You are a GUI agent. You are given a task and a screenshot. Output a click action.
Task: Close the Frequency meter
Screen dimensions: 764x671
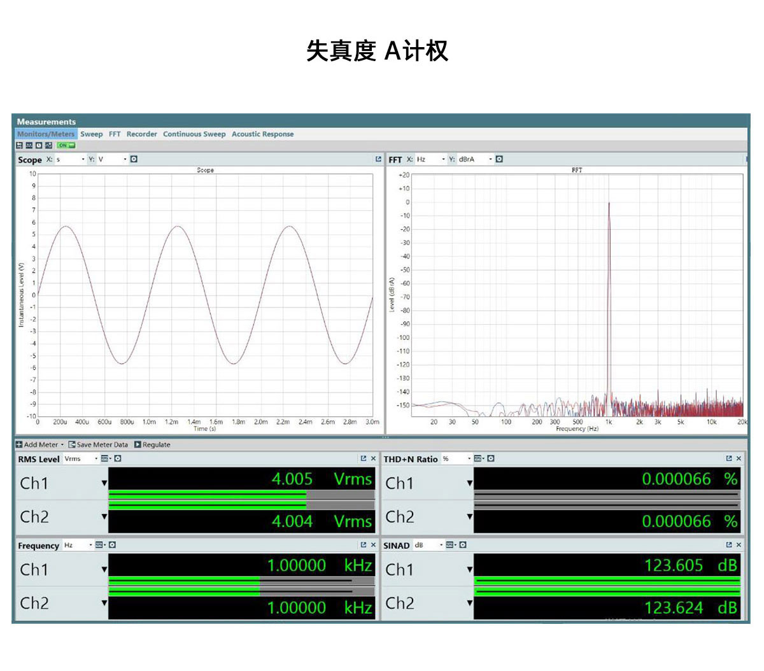coord(373,545)
